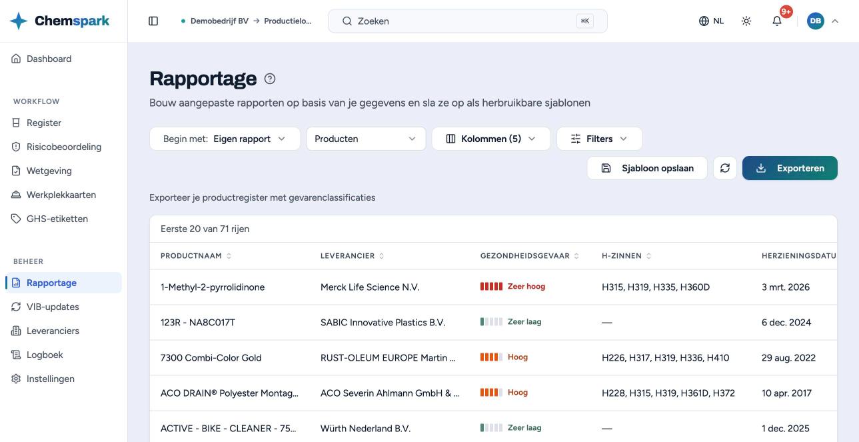Click Würth Nederland B.V. supplier cell
The image size is (859, 442).
click(x=365, y=429)
